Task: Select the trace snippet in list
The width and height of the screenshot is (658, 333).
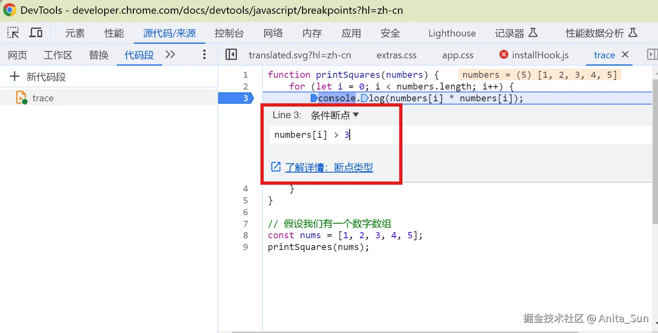Action: (109, 98)
